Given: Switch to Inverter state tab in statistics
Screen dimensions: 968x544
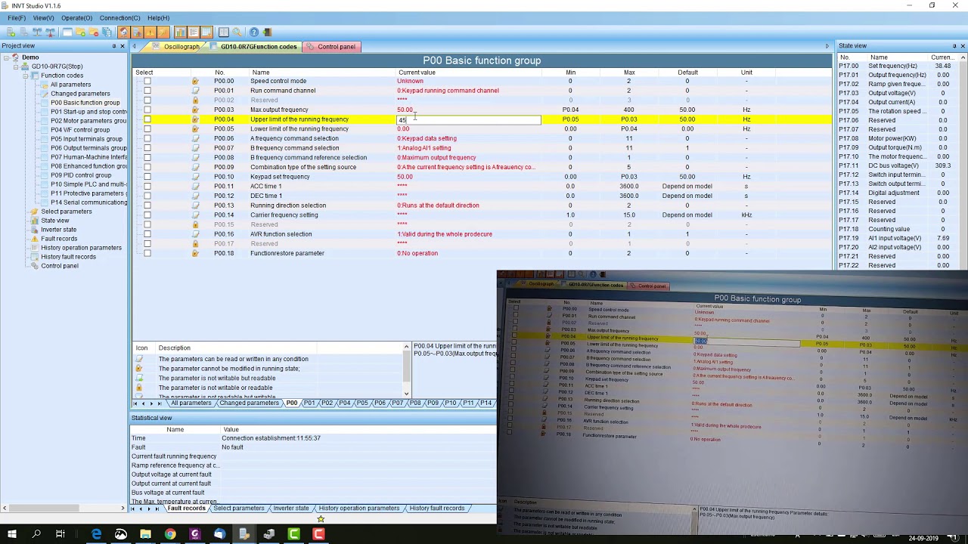Looking at the screenshot, I should point(291,508).
